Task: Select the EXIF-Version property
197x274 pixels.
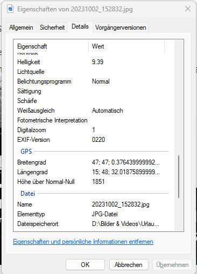Action: pos(33,140)
